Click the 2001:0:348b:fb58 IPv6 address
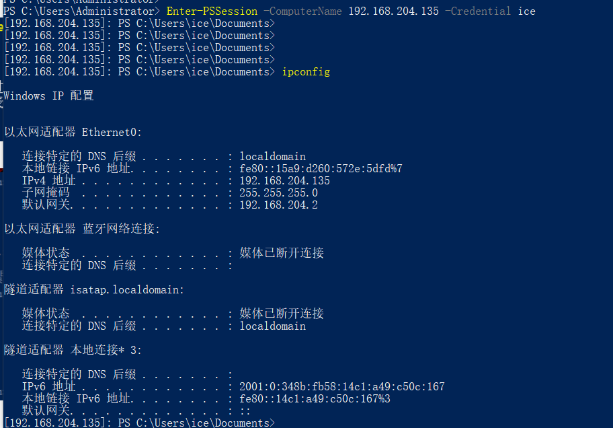 [x=341, y=387]
